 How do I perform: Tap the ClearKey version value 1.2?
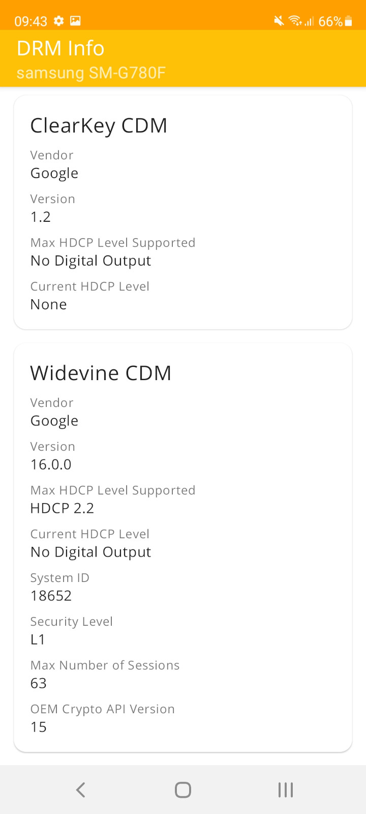(41, 217)
